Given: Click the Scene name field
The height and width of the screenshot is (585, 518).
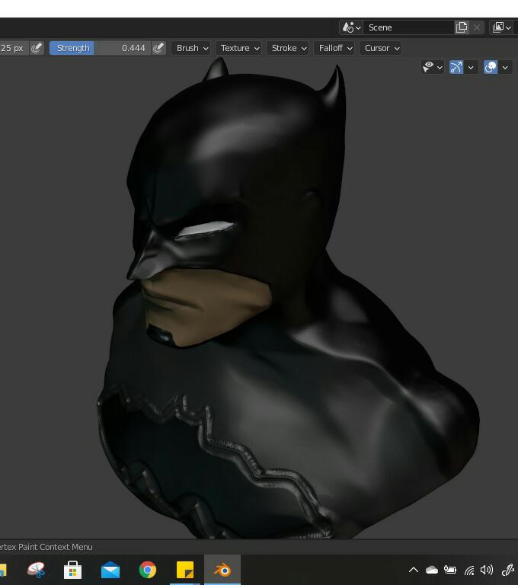Looking at the screenshot, I should tap(408, 27).
